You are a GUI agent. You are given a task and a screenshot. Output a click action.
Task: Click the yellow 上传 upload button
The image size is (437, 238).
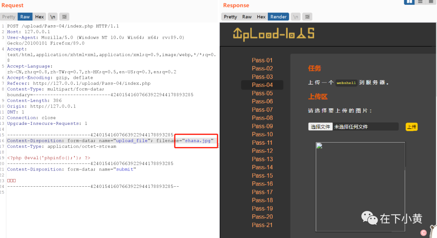(412, 127)
